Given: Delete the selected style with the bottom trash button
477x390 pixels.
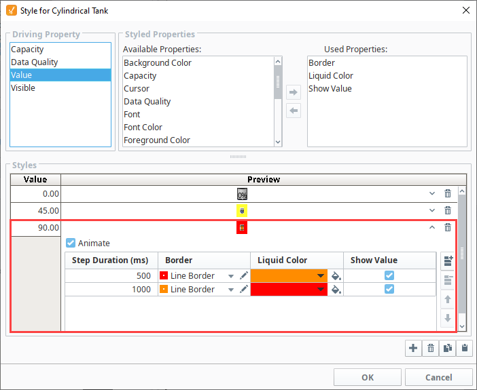Looking at the screenshot, I should (431, 348).
